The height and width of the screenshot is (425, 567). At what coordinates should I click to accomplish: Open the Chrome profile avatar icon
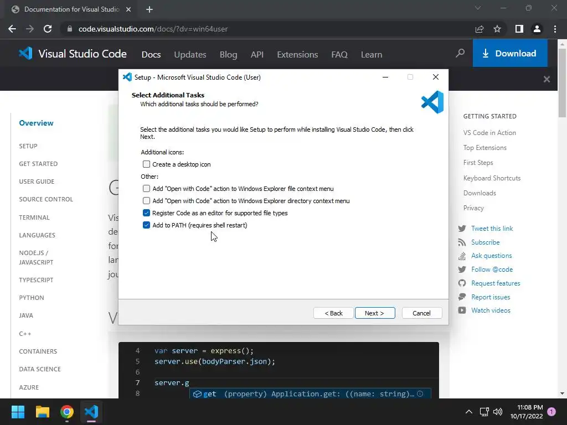[x=537, y=29]
